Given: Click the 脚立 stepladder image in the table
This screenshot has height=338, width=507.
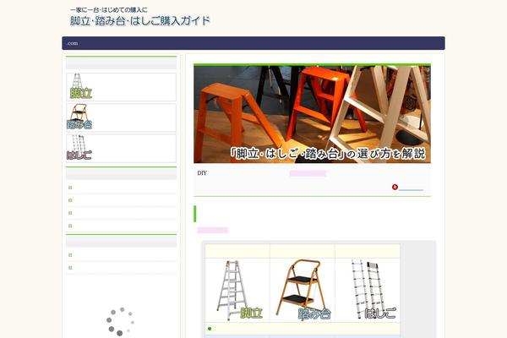Looking at the screenshot, I should click(238, 290).
